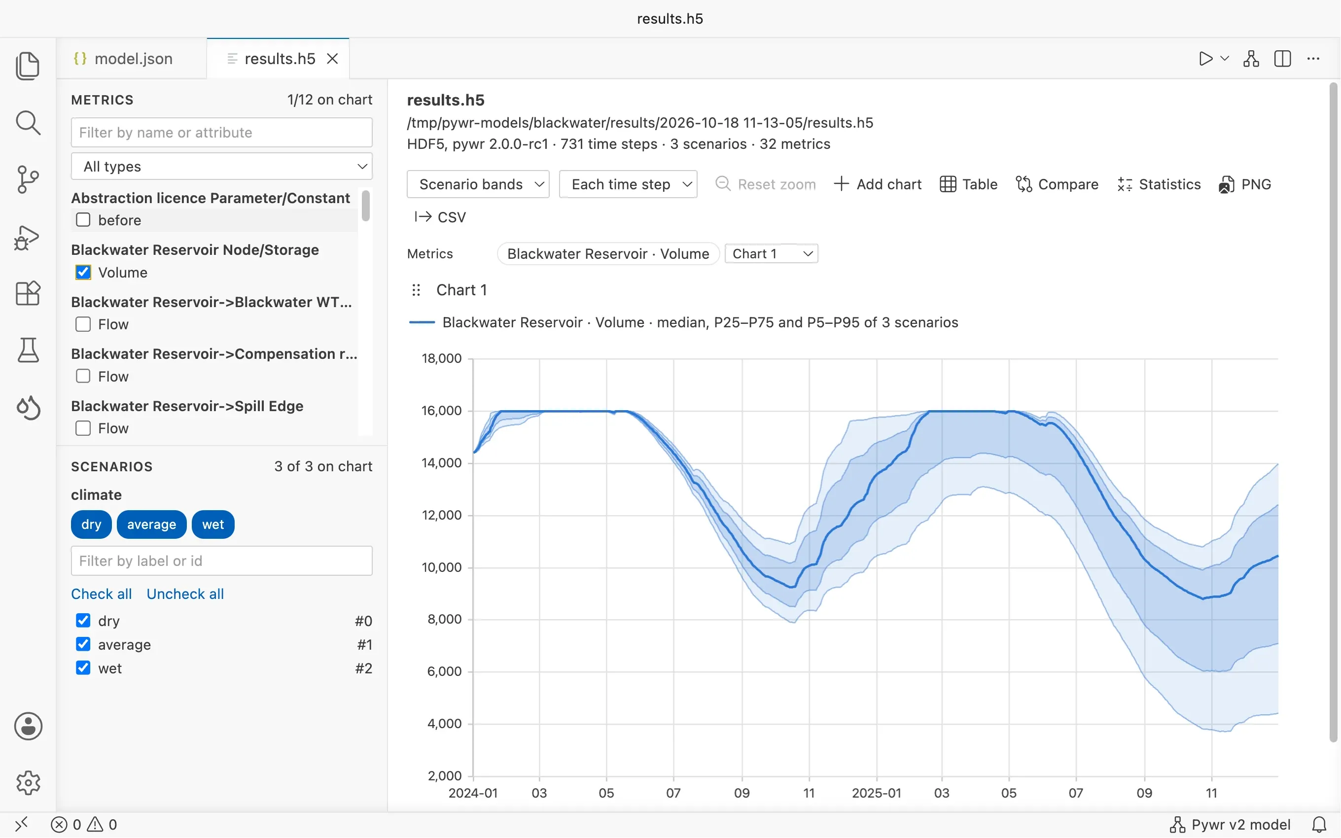The image size is (1341, 838).
Task: Open the Testing flask view
Action: click(x=28, y=350)
